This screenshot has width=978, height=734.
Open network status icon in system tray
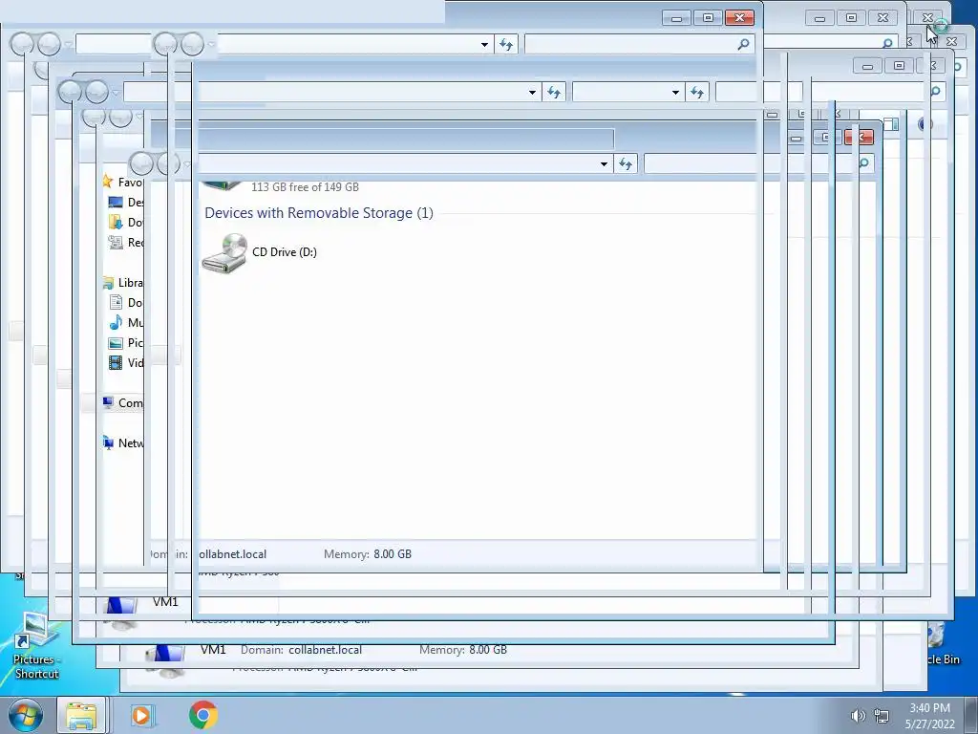[882, 716]
